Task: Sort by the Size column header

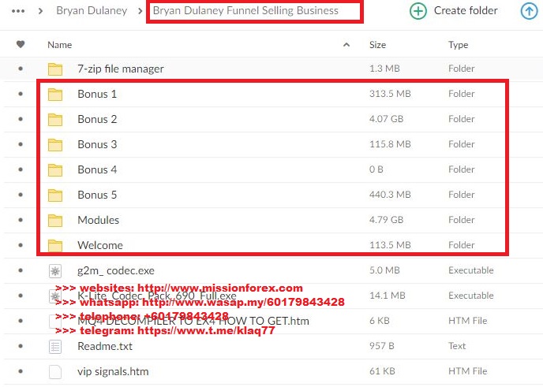Action: pyautogui.click(x=377, y=45)
